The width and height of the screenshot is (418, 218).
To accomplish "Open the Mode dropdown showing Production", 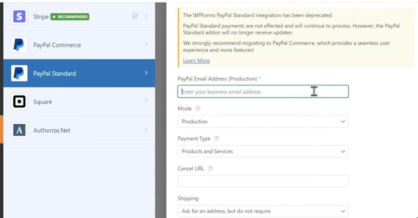I will (x=263, y=121).
